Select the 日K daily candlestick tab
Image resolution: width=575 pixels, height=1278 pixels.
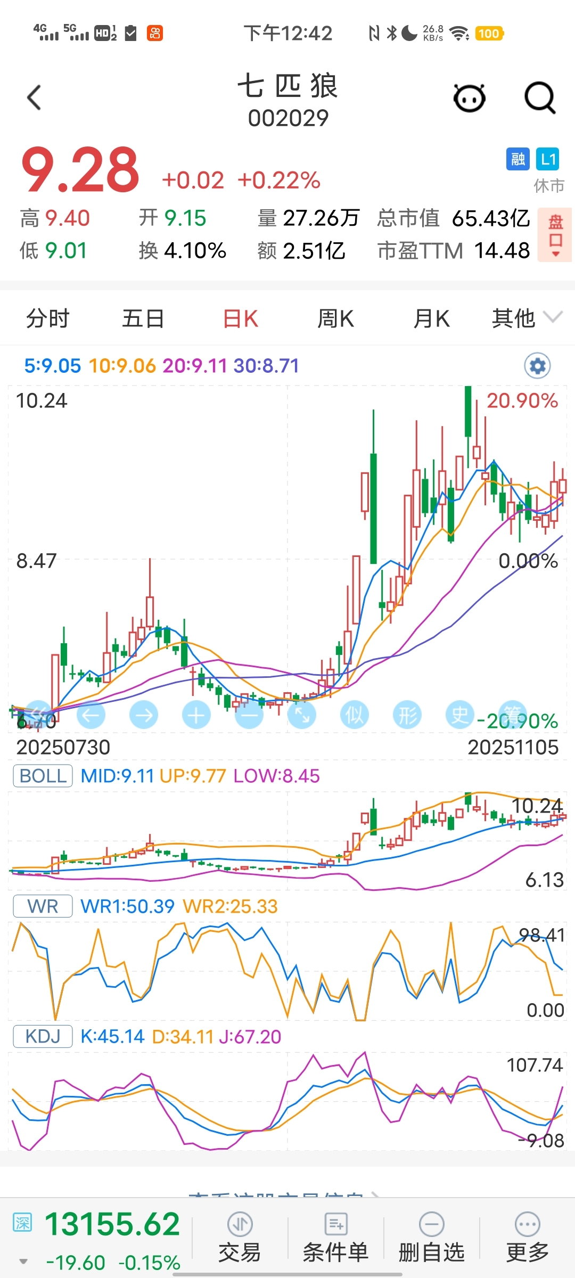coord(240,318)
